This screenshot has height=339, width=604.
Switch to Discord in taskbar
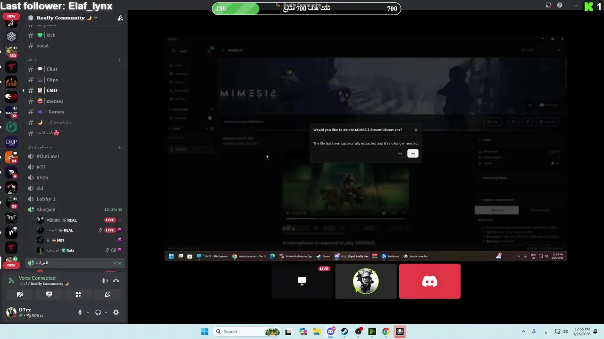(x=331, y=331)
